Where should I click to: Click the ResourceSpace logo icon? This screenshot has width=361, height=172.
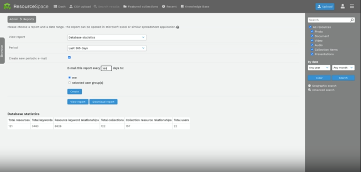tap(7, 6)
